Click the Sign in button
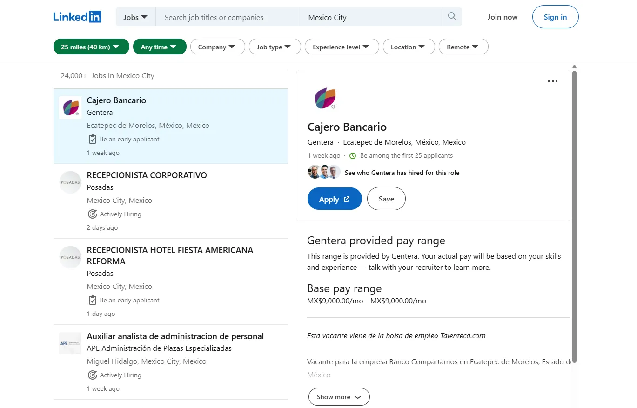 (x=556, y=17)
